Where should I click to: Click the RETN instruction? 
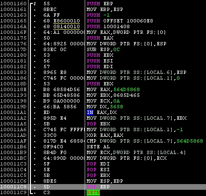(x=93, y=193)
